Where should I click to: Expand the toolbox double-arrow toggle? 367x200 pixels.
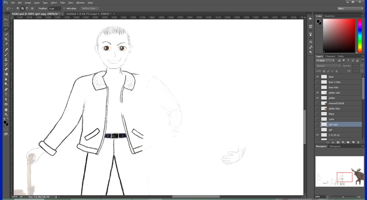[4, 13]
